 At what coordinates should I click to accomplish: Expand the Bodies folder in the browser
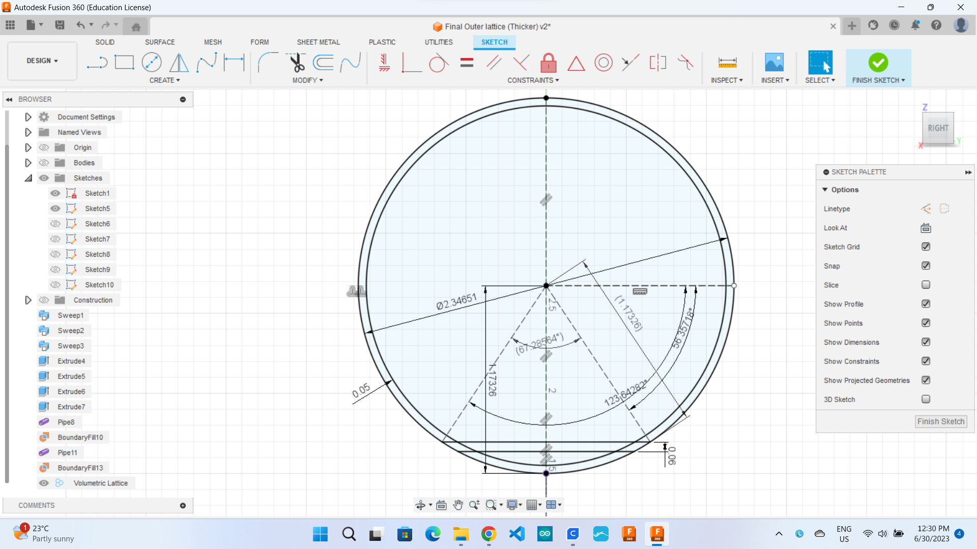[x=28, y=163]
